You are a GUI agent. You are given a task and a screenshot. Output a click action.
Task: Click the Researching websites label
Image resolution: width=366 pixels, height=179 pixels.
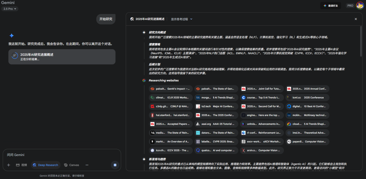pyautogui.click(x=164, y=80)
